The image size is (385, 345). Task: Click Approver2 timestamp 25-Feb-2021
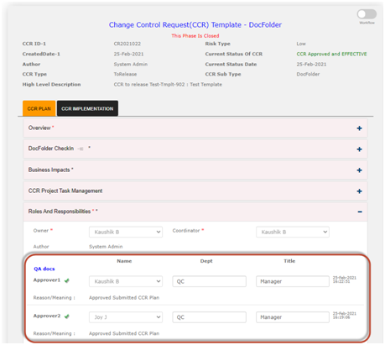(x=345, y=316)
